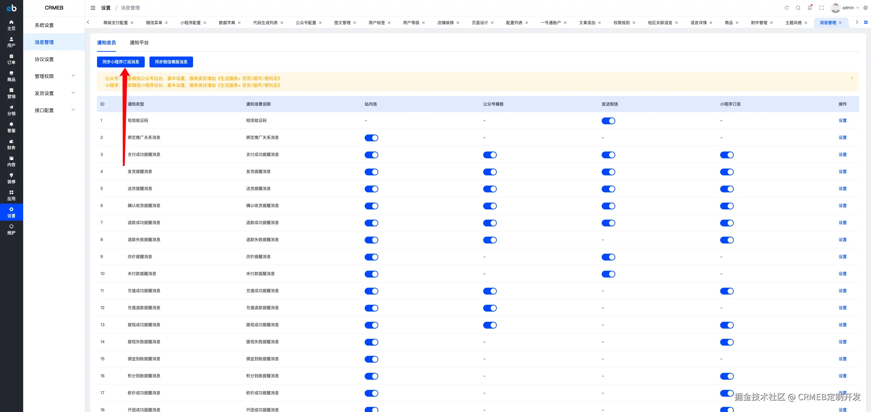Go to 客服 customer service section
Image resolution: width=871 pixels, height=412 pixels.
(11, 127)
